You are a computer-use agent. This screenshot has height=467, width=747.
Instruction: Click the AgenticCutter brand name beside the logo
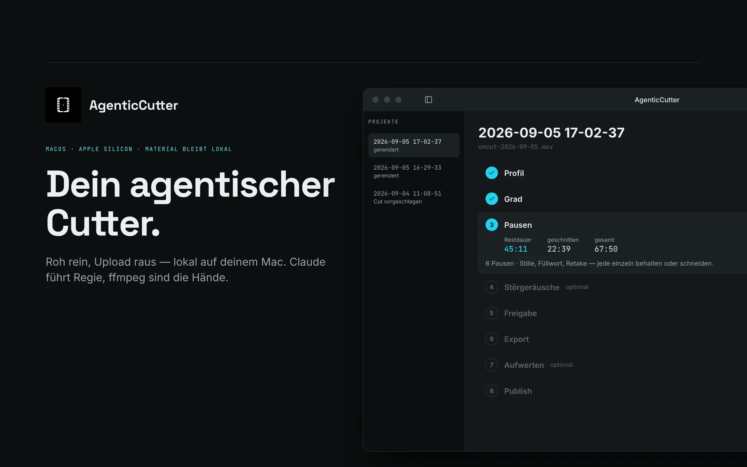point(133,105)
